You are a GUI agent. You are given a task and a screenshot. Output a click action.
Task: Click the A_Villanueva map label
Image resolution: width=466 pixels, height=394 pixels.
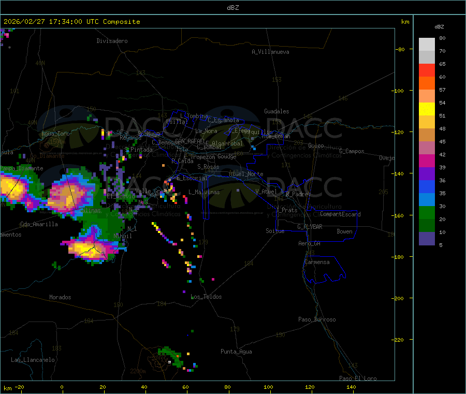[270, 52]
